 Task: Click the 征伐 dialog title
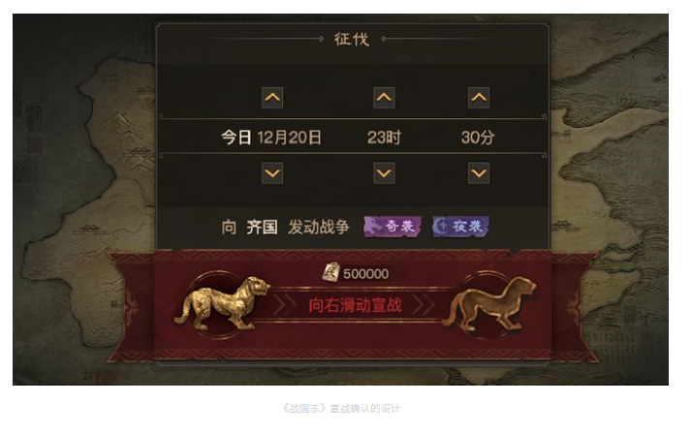click(x=351, y=40)
